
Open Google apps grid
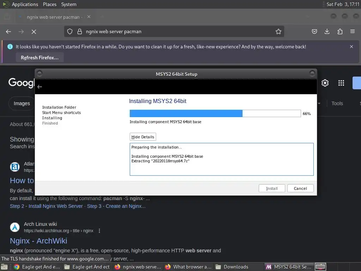341,83
